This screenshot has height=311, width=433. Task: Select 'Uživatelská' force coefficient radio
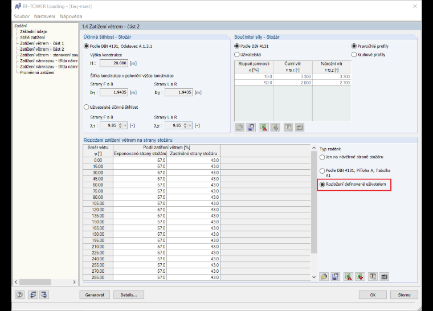[237, 55]
